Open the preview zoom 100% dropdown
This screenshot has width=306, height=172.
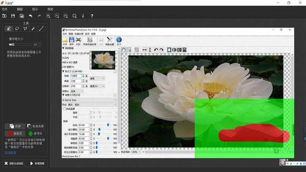(136, 152)
